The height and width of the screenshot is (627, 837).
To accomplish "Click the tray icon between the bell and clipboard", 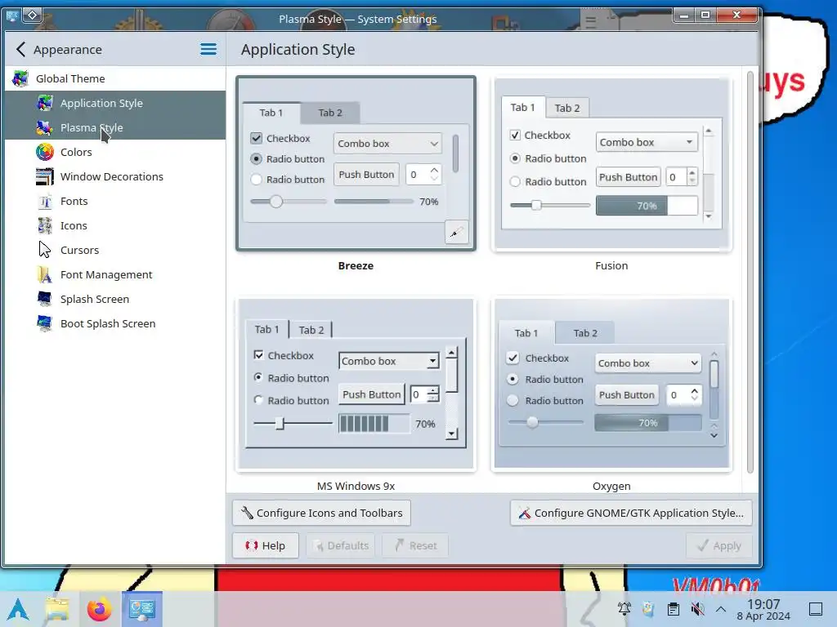I will tap(648, 609).
